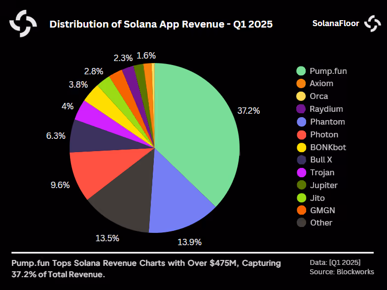Screen dimensions: 387x290
Task: Select the Phantom legend color swatch
Action: click(301, 122)
